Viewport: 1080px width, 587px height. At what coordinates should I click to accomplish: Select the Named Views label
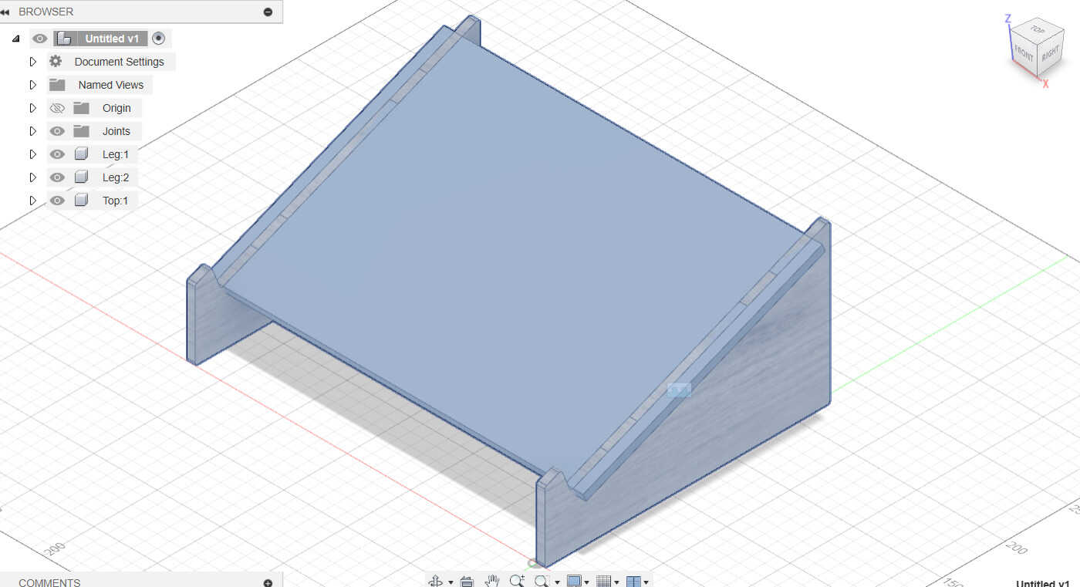click(111, 85)
